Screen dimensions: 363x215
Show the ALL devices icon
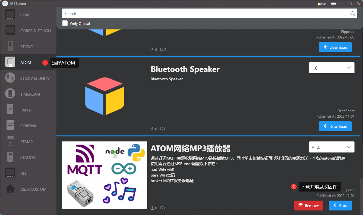pyautogui.click(x=10, y=173)
